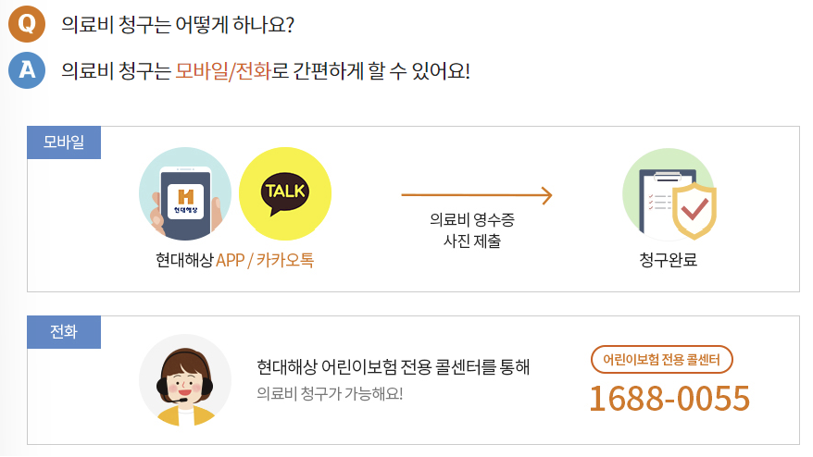
Task: Click the orange 모바일/전화 text in answer
Action: pyautogui.click(x=223, y=70)
